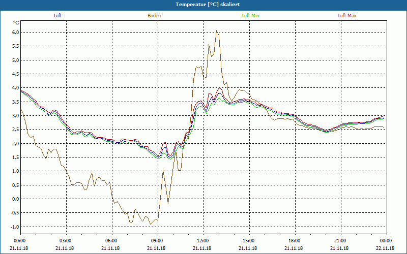Click the 0,0 y-axis value
The width and height of the screenshot is (407, 254).
[16, 199]
